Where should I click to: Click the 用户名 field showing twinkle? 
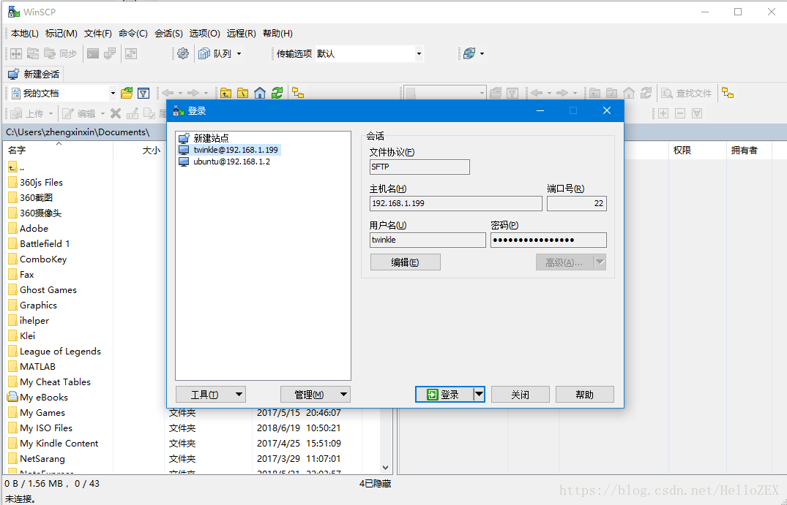tap(428, 240)
